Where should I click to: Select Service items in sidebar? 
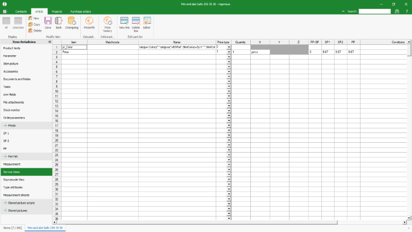coord(26,172)
